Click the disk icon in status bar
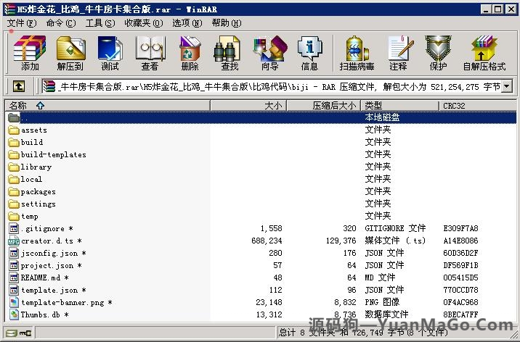 point(12,333)
